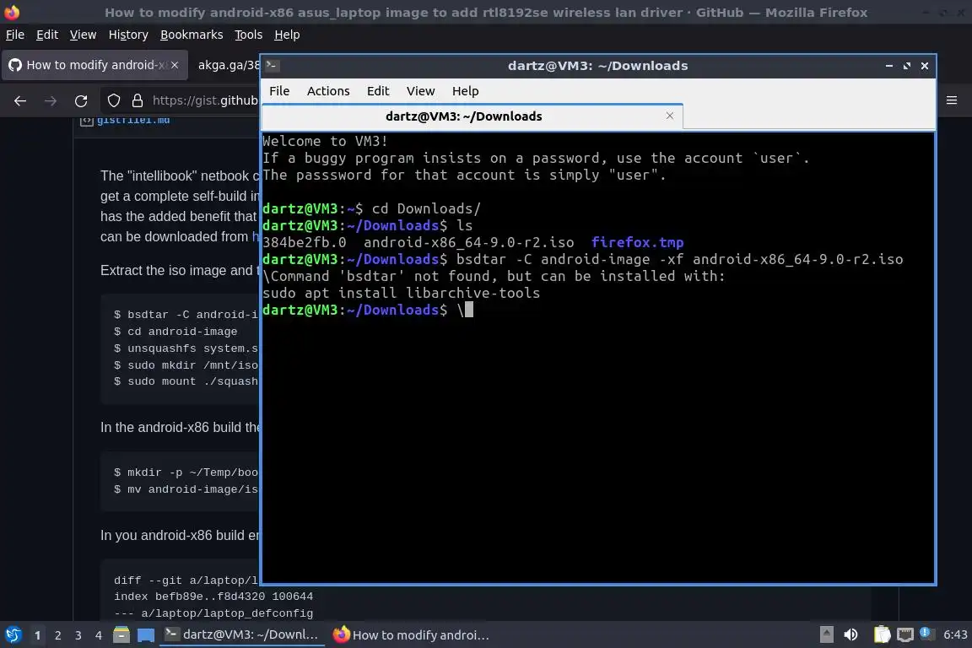The height and width of the screenshot is (648, 972).
Task: Open the clipboard manager tray icon
Action: point(882,634)
